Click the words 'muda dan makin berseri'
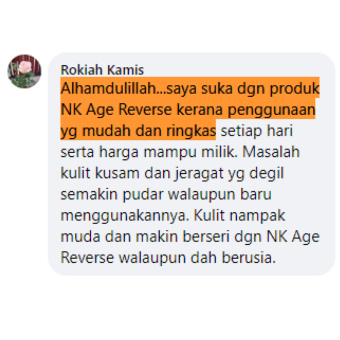Image resolution: width=340 pixels, height=340 pixels. point(145,236)
